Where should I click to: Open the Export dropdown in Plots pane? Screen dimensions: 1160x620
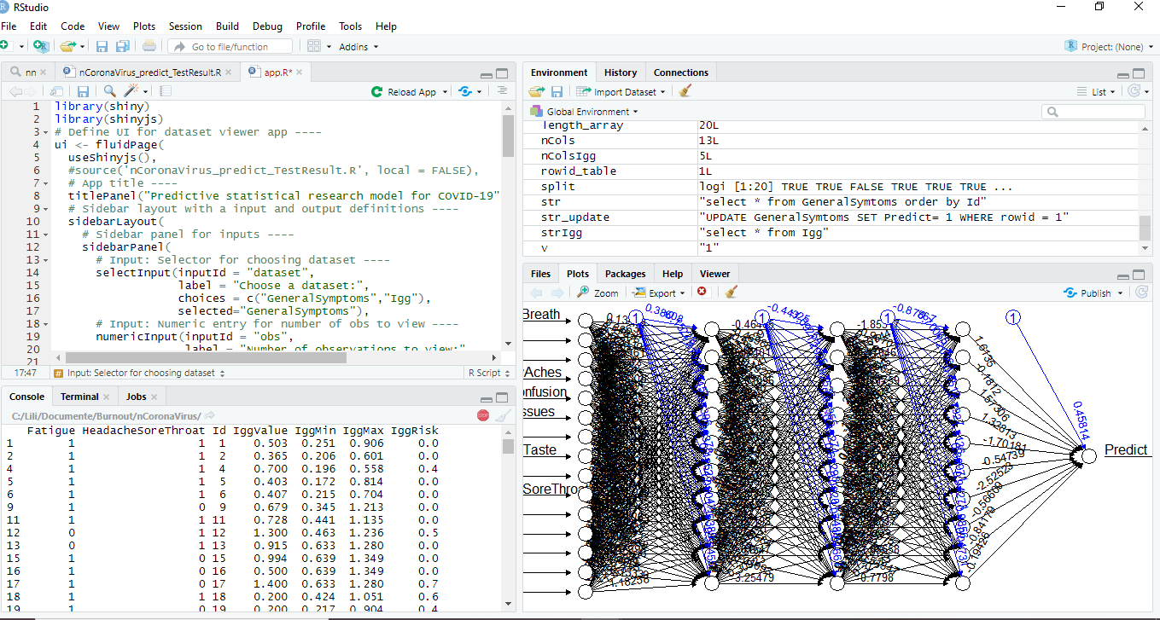658,293
